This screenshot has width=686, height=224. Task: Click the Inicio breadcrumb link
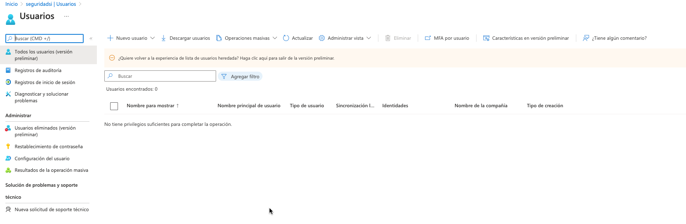click(12, 4)
